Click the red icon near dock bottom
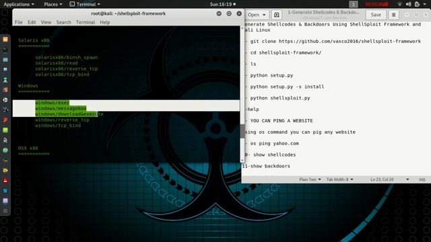The image size is (431, 242). pos(5,181)
